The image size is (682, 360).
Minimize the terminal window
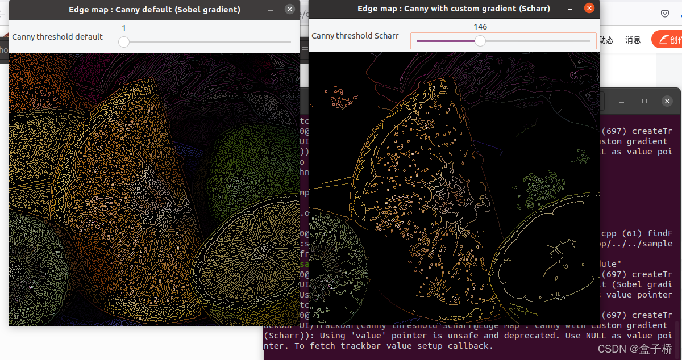tap(622, 101)
